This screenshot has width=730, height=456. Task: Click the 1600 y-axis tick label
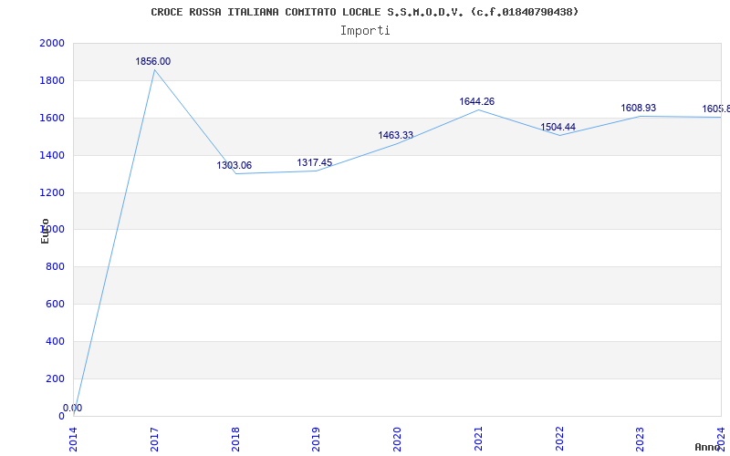(x=52, y=118)
